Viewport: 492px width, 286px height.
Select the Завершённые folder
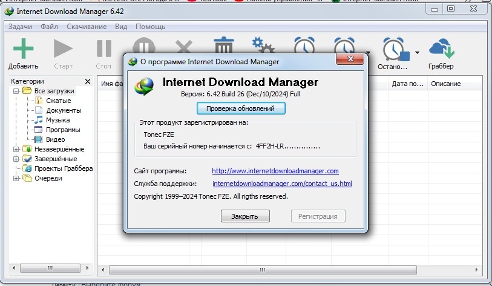tap(56, 159)
